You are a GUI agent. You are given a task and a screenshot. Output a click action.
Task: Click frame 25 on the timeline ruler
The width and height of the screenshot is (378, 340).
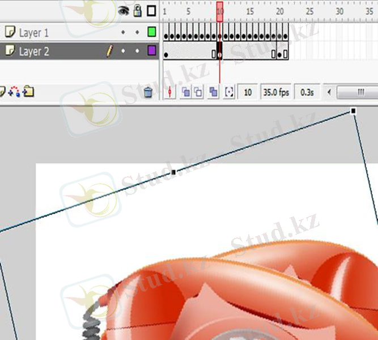310,11
